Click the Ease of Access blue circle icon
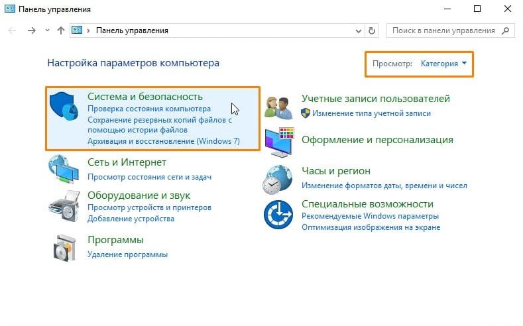Image resolution: width=523 pixels, height=326 pixels. [x=278, y=215]
